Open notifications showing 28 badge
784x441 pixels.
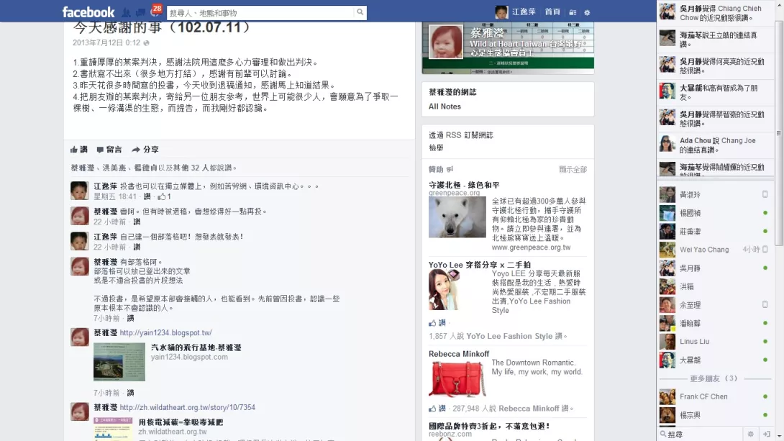pos(155,11)
